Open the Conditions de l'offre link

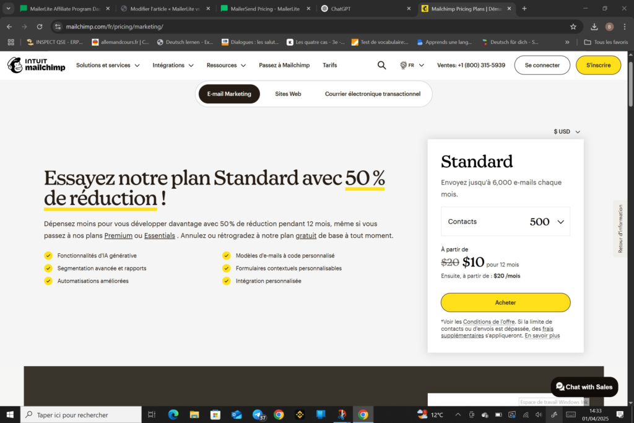(x=489, y=322)
